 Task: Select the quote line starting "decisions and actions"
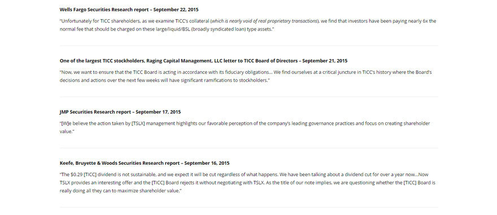(165, 81)
